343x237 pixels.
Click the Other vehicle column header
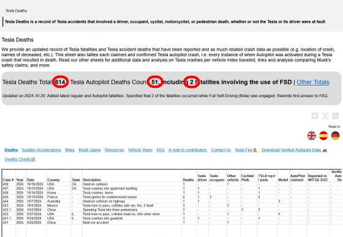[233, 178]
